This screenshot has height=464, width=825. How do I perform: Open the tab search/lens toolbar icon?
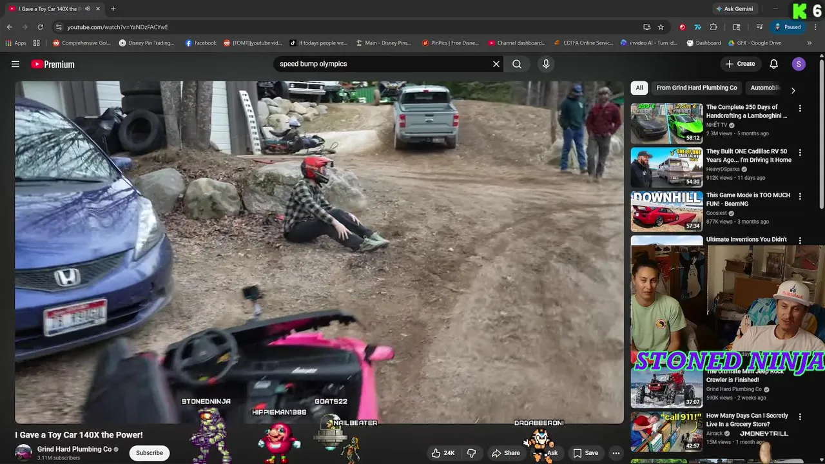click(737, 27)
